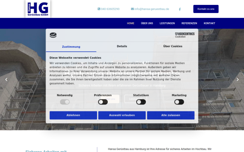The image size is (244, 152).
Task: Click the Alle zulassen button
Action: point(171,115)
